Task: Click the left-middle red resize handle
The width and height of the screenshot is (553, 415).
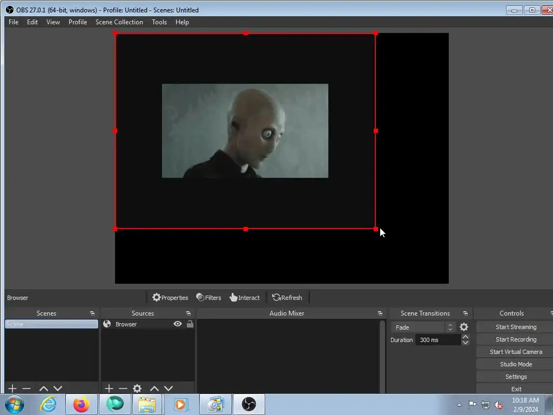Action: pyautogui.click(x=115, y=131)
